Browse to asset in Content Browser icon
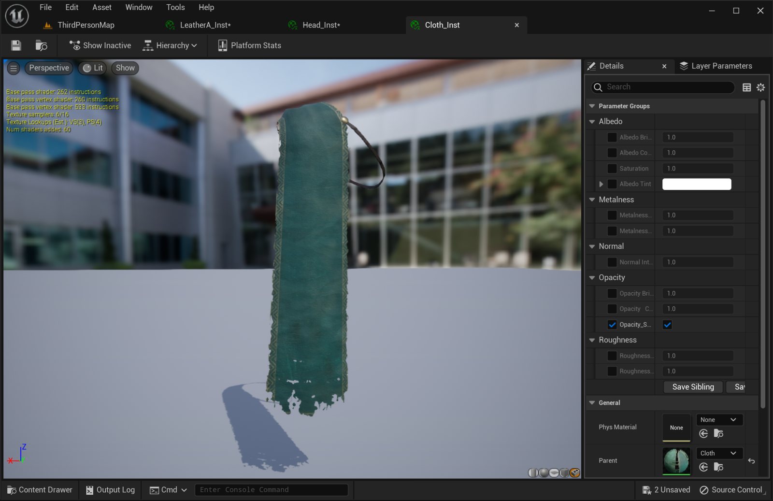This screenshot has width=773, height=501. pyautogui.click(x=42, y=45)
